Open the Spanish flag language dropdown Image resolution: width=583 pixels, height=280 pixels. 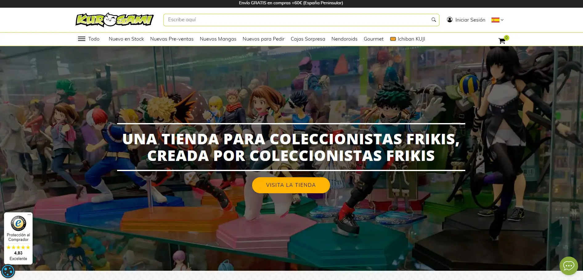click(x=497, y=20)
